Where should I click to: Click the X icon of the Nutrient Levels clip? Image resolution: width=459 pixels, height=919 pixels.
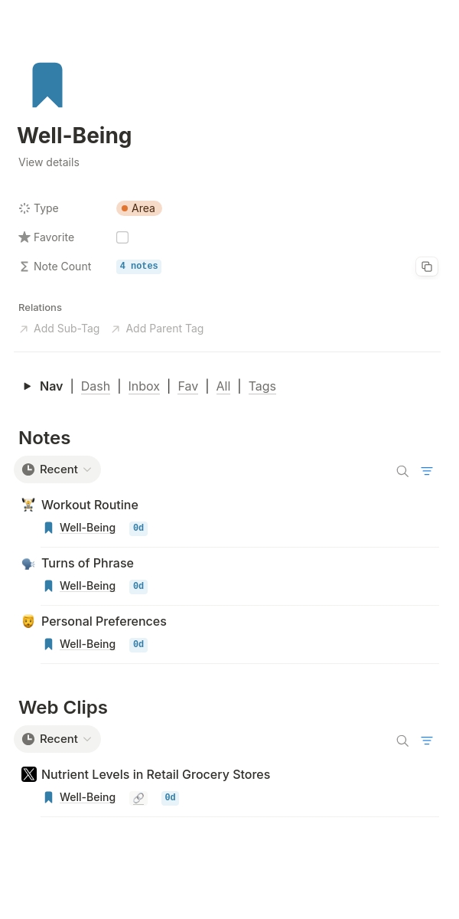[x=29, y=774]
